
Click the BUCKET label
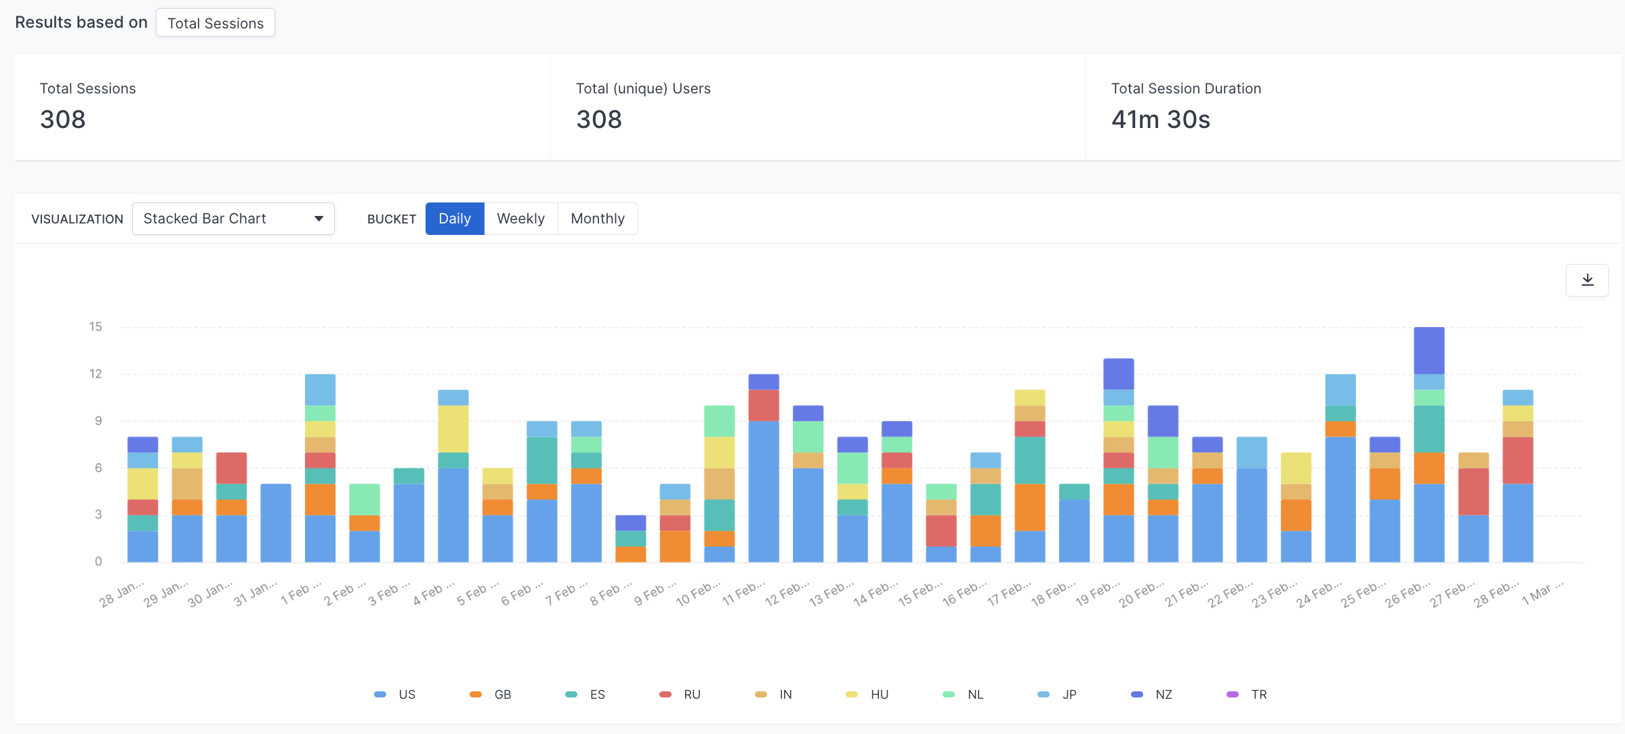[392, 219]
